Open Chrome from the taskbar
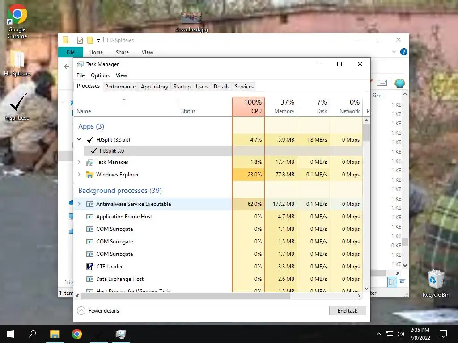458x343 pixels. pyautogui.click(x=77, y=334)
